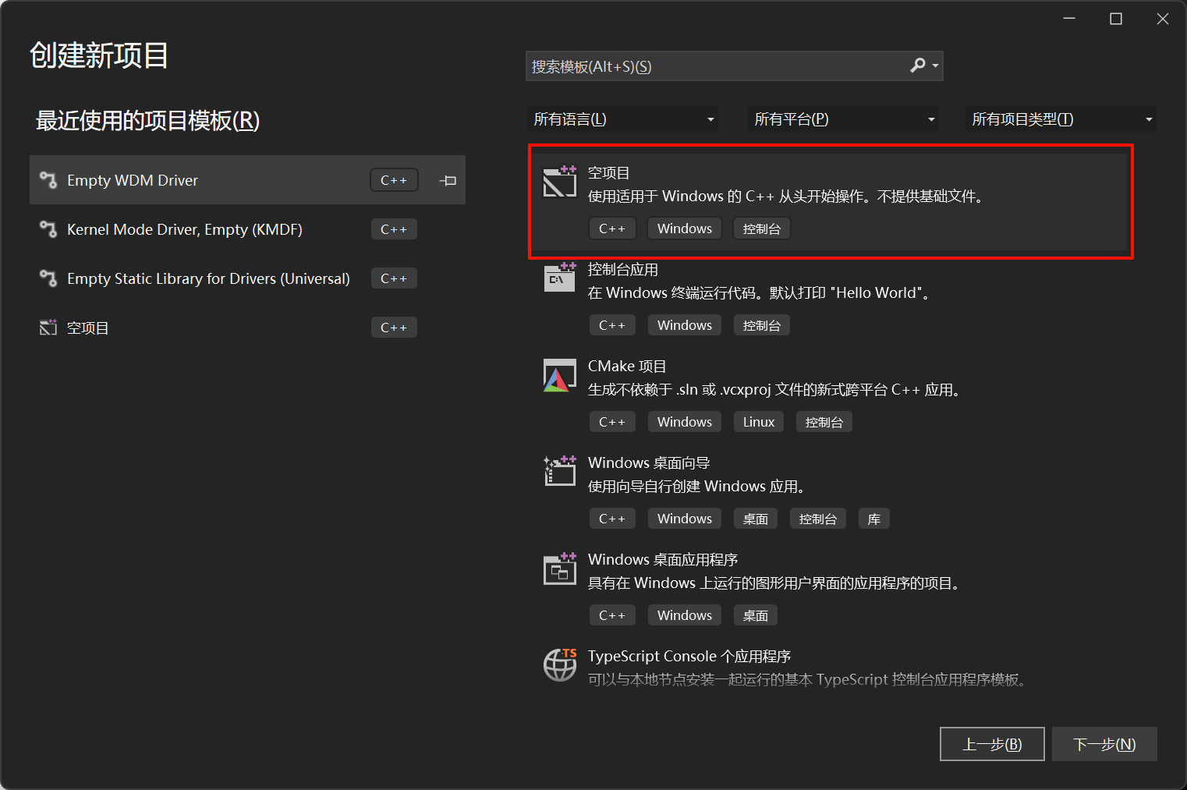Image resolution: width=1187 pixels, height=790 pixels.
Task: Click the Kernel Mode Driver (KMDF) template icon
Action: click(x=47, y=228)
